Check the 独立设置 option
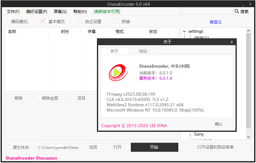Screen dimensions: 256x163 (x=80, y=21)
